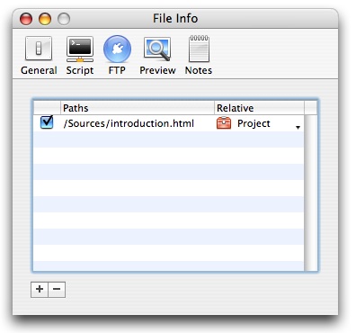Click the General tab label

pyautogui.click(x=39, y=70)
